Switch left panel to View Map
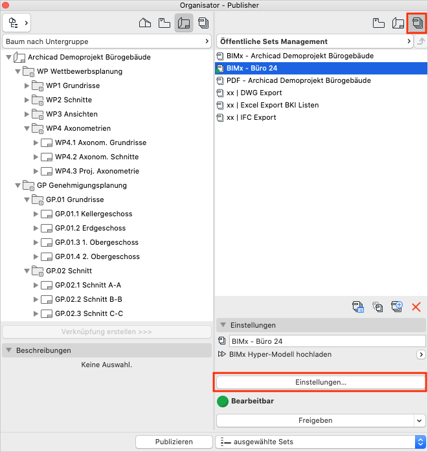 point(164,23)
